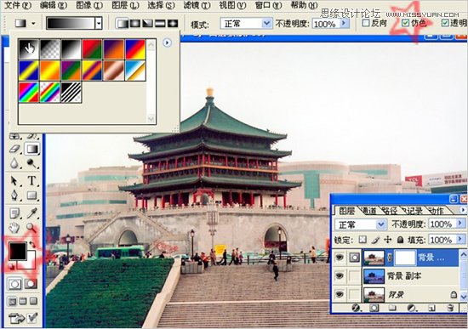Swap foreground and background colors
468x329 pixels.
[32, 244]
